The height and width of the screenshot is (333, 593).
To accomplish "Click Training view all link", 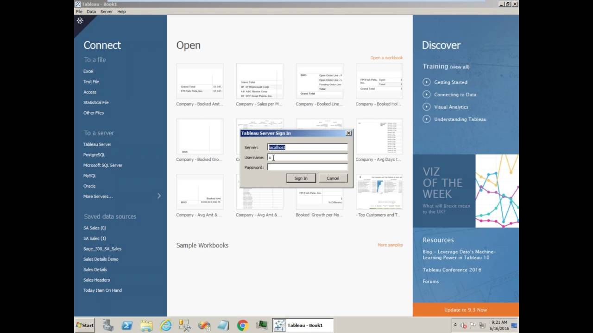I will point(460,67).
